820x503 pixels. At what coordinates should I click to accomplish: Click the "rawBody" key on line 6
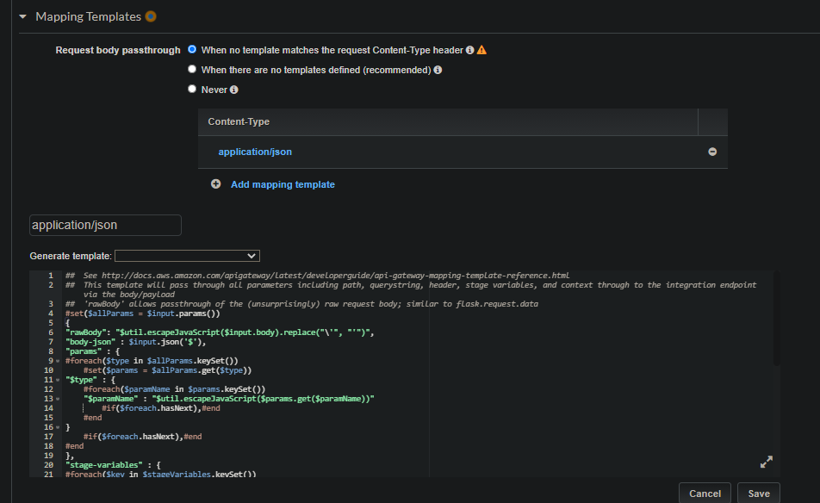[86, 332]
